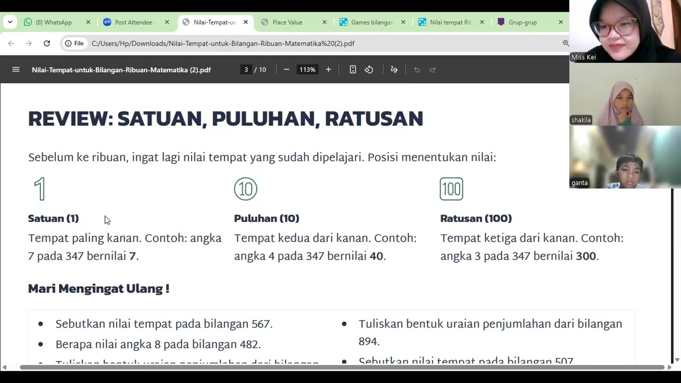Click the sentence starting Sebelum ke ribuan
681x383 pixels.
coord(262,157)
